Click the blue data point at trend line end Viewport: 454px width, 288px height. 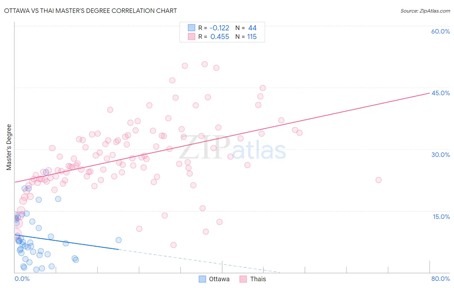point(119,240)
